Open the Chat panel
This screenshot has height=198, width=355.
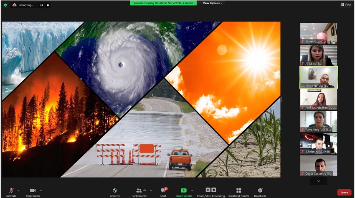coord(163,190)
